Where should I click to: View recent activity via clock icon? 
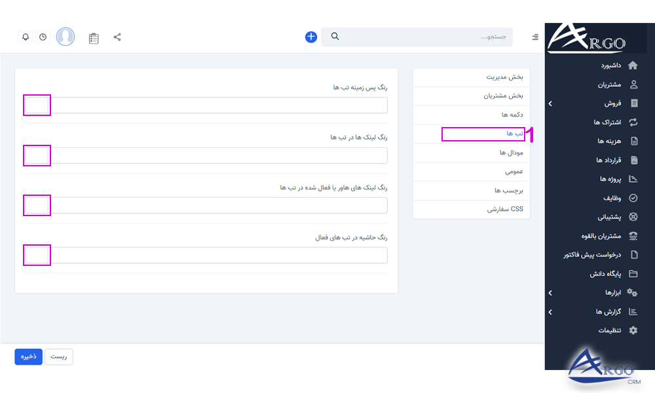click(x=43, y=37)
